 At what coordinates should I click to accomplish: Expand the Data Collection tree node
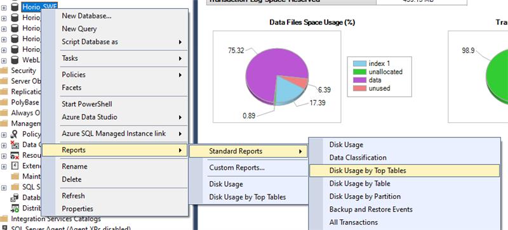[x=4, y=145]
